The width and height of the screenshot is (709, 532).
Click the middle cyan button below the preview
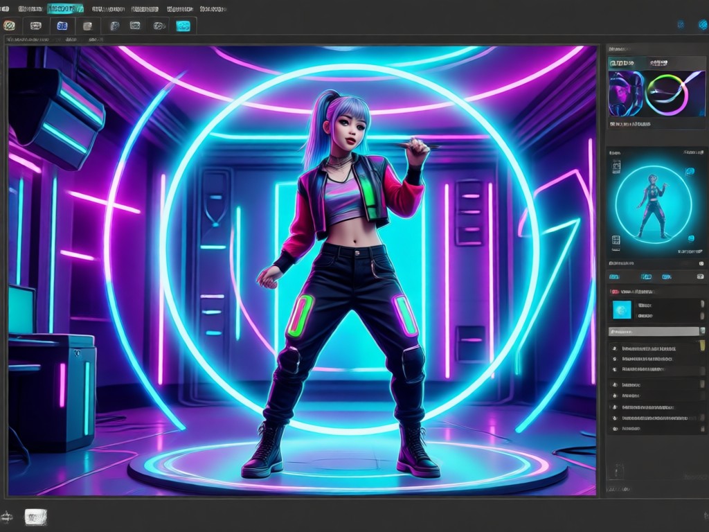[646, 276]
